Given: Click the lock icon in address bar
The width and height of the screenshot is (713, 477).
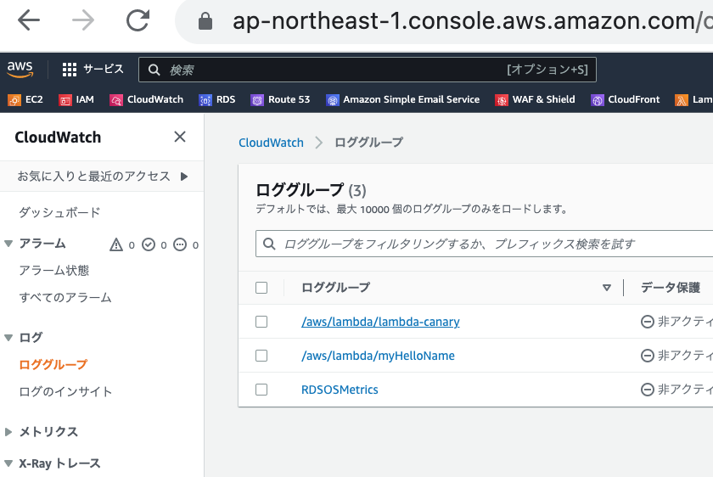Looking at the screenshot, I should (205, 21).
